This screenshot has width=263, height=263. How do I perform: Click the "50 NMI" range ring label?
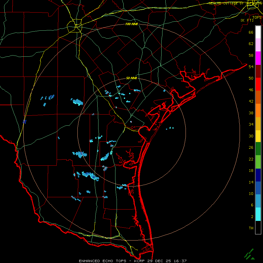click(131, 78)
